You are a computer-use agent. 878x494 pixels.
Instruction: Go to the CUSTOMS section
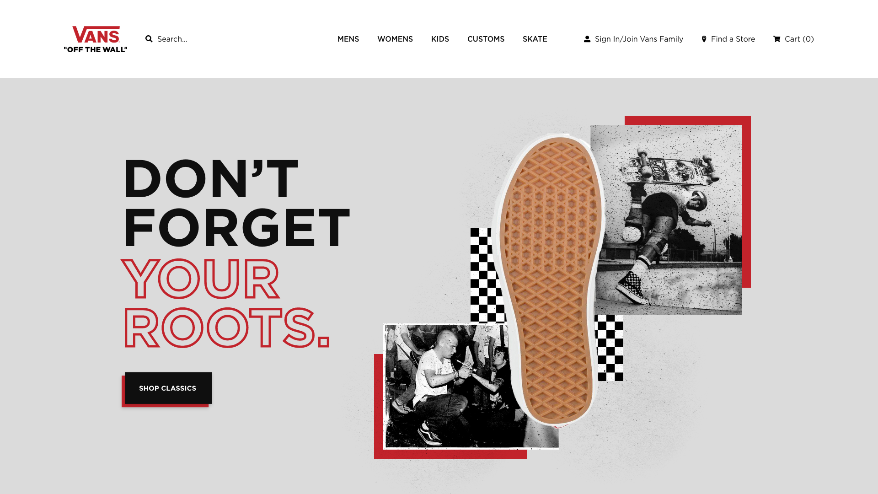pos(486,39)
